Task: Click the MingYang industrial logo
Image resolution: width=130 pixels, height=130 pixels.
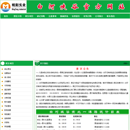Action: 13,6
